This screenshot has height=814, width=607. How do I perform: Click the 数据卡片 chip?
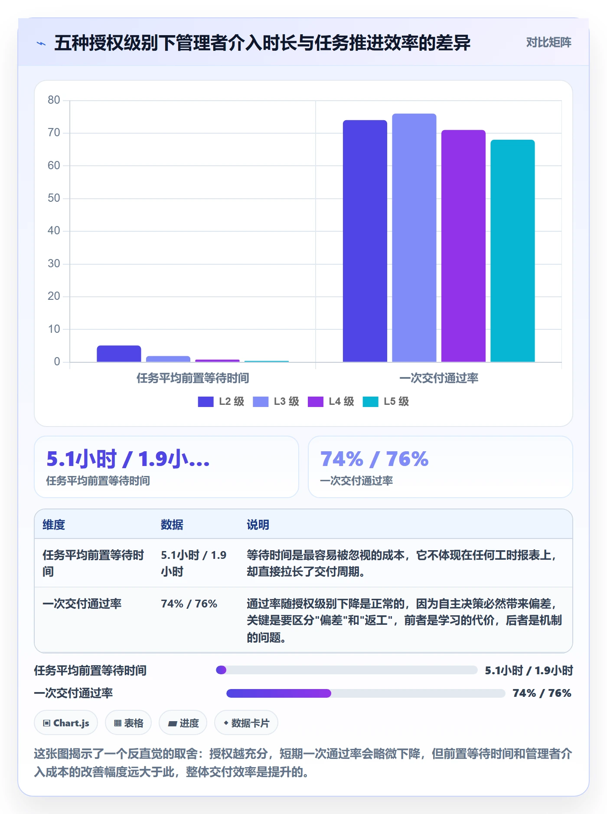[x=246, y=723]
